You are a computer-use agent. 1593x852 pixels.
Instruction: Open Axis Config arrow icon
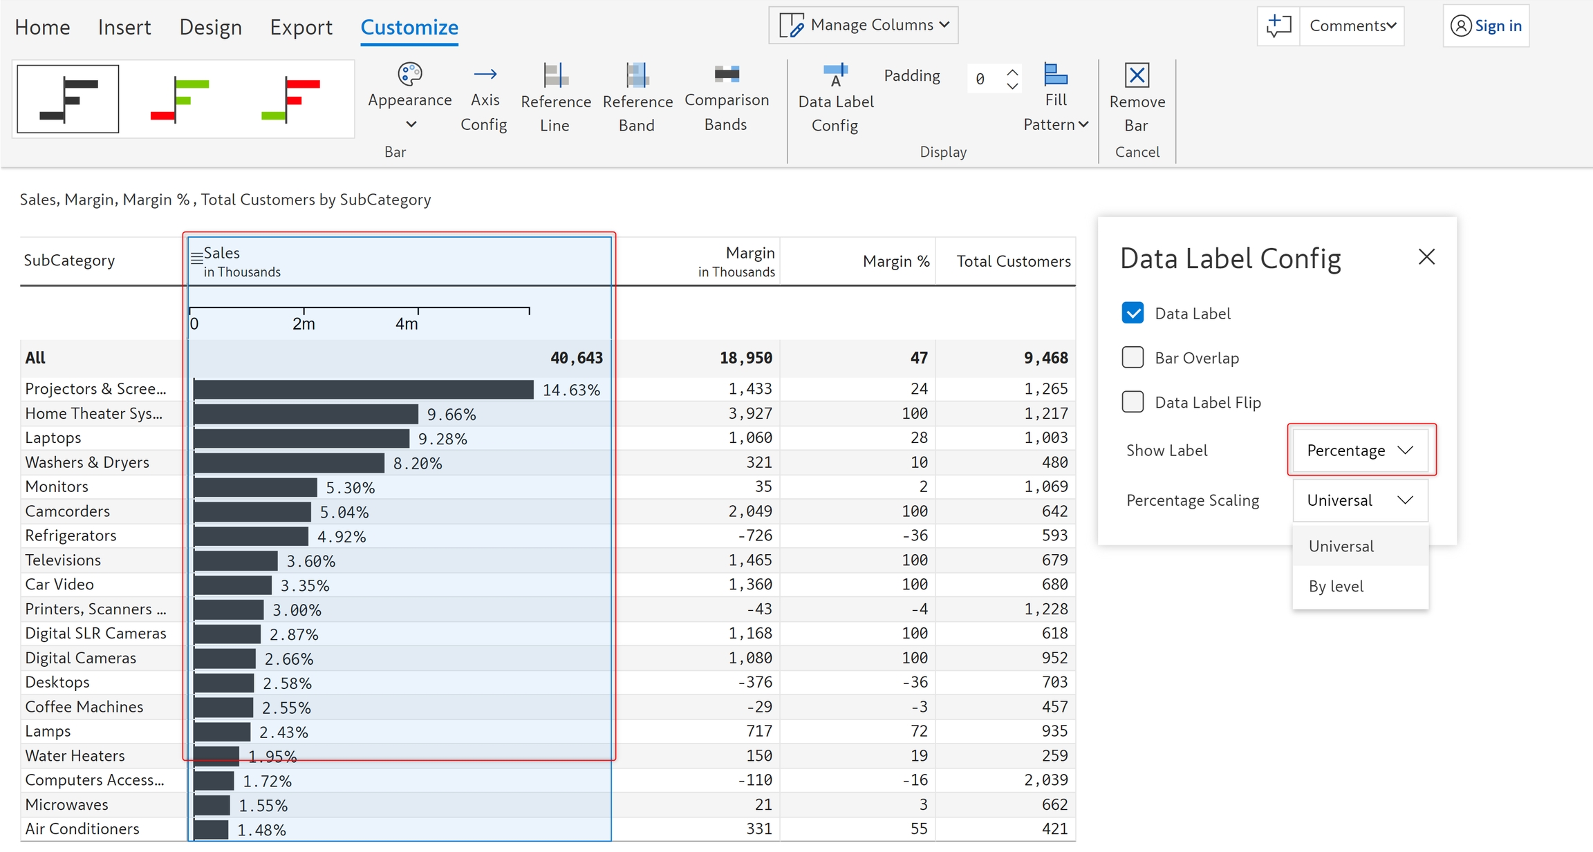(x=485, y=74)
